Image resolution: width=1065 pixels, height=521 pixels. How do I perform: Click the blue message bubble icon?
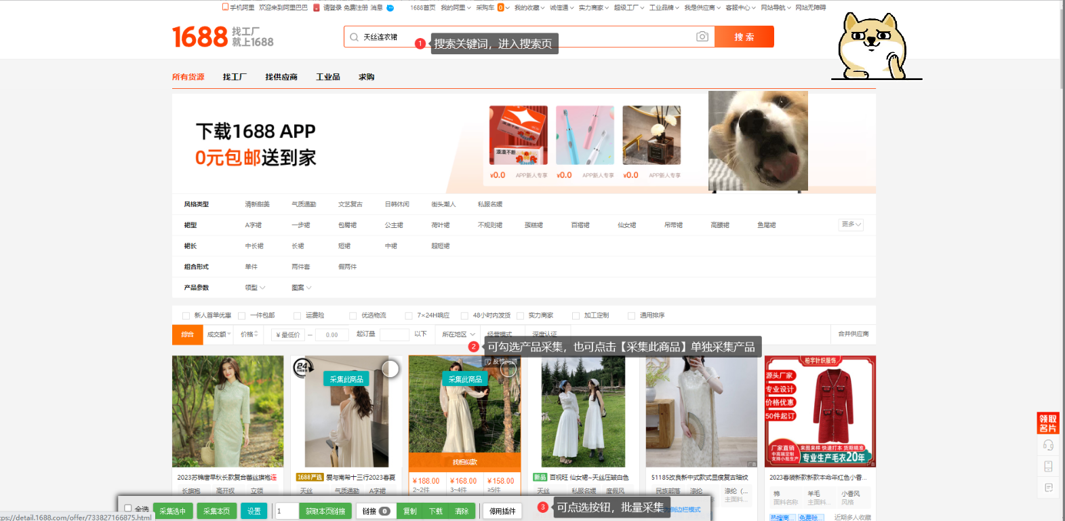pyautogui.click(x=390, y=8)
